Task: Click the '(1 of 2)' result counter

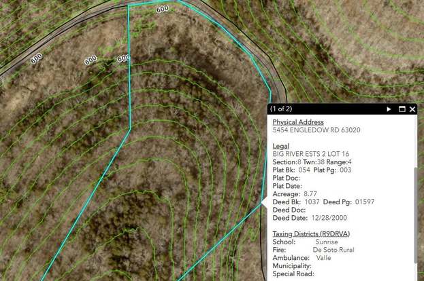Action: 281,109
